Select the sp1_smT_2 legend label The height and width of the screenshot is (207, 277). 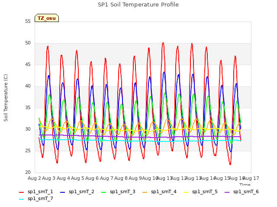coord(81,191)
